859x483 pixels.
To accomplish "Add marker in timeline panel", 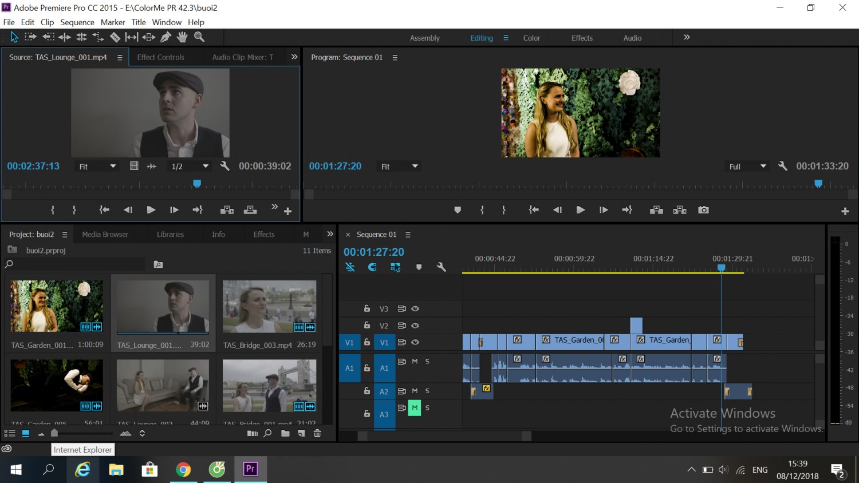I will click(x=419, y=267).
